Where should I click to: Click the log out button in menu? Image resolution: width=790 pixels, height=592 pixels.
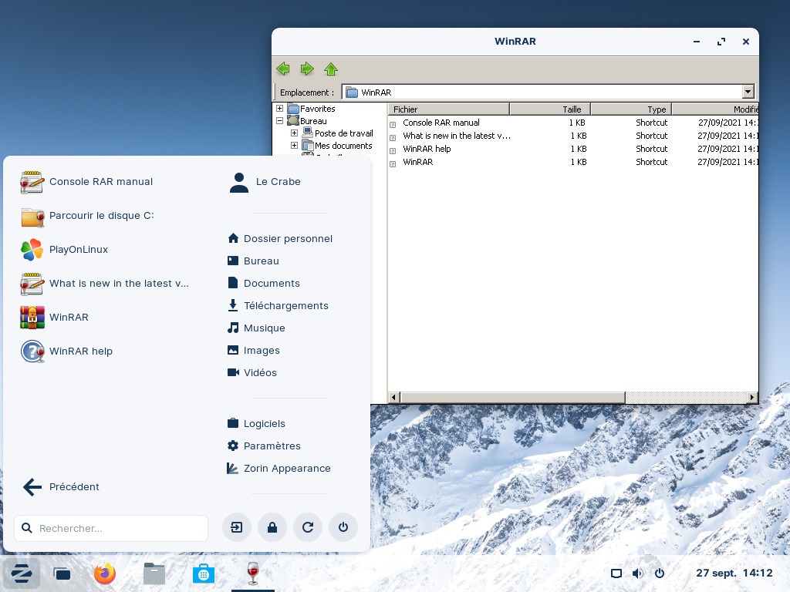[237, 527]
